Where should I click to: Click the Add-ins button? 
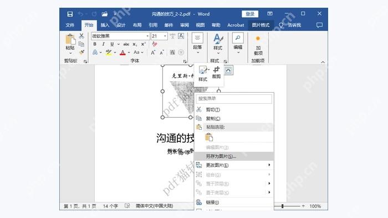258,46
